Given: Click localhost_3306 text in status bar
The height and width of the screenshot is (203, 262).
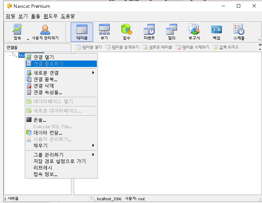Looking at the screenshot, I should point(109,199).
